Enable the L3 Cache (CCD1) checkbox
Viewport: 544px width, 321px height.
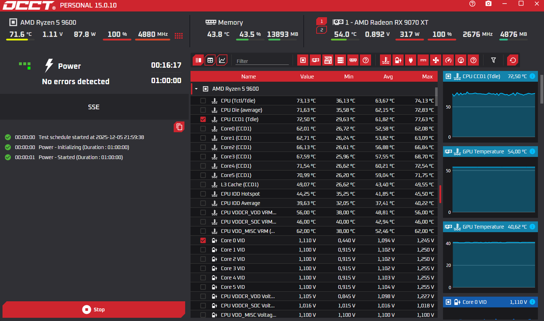click(203, 185)
